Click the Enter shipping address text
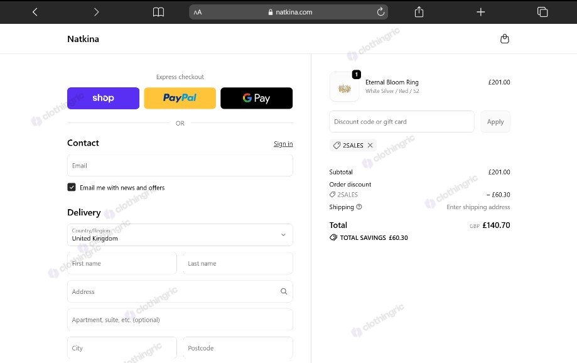The width and height of the screenshot is (577, 363). click(478, 207)
